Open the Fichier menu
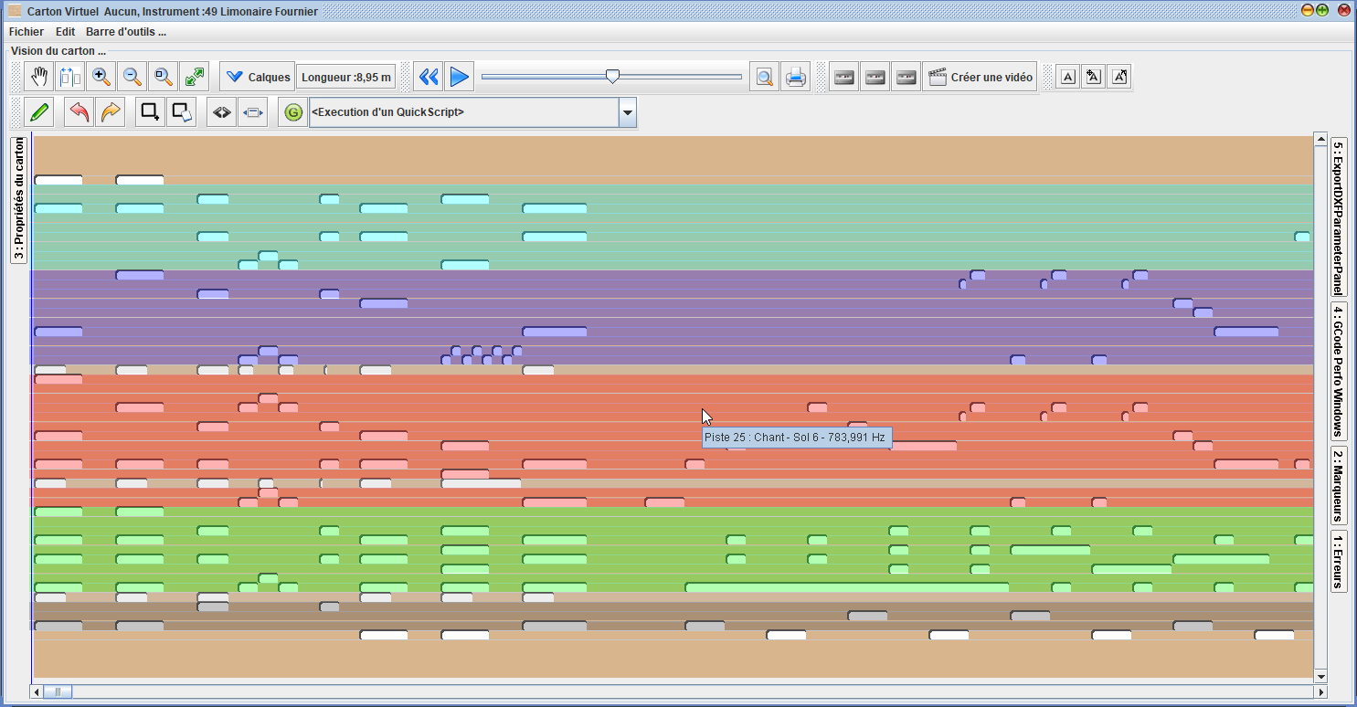The width and height of the screenshot is (1357, 707). (27, 31)
